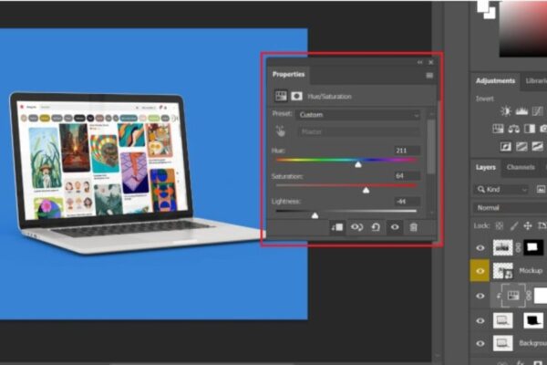Click the clip to layer icon in Properties
The image size is (547, 365).
pyautogui.click(x=337, y=227)
